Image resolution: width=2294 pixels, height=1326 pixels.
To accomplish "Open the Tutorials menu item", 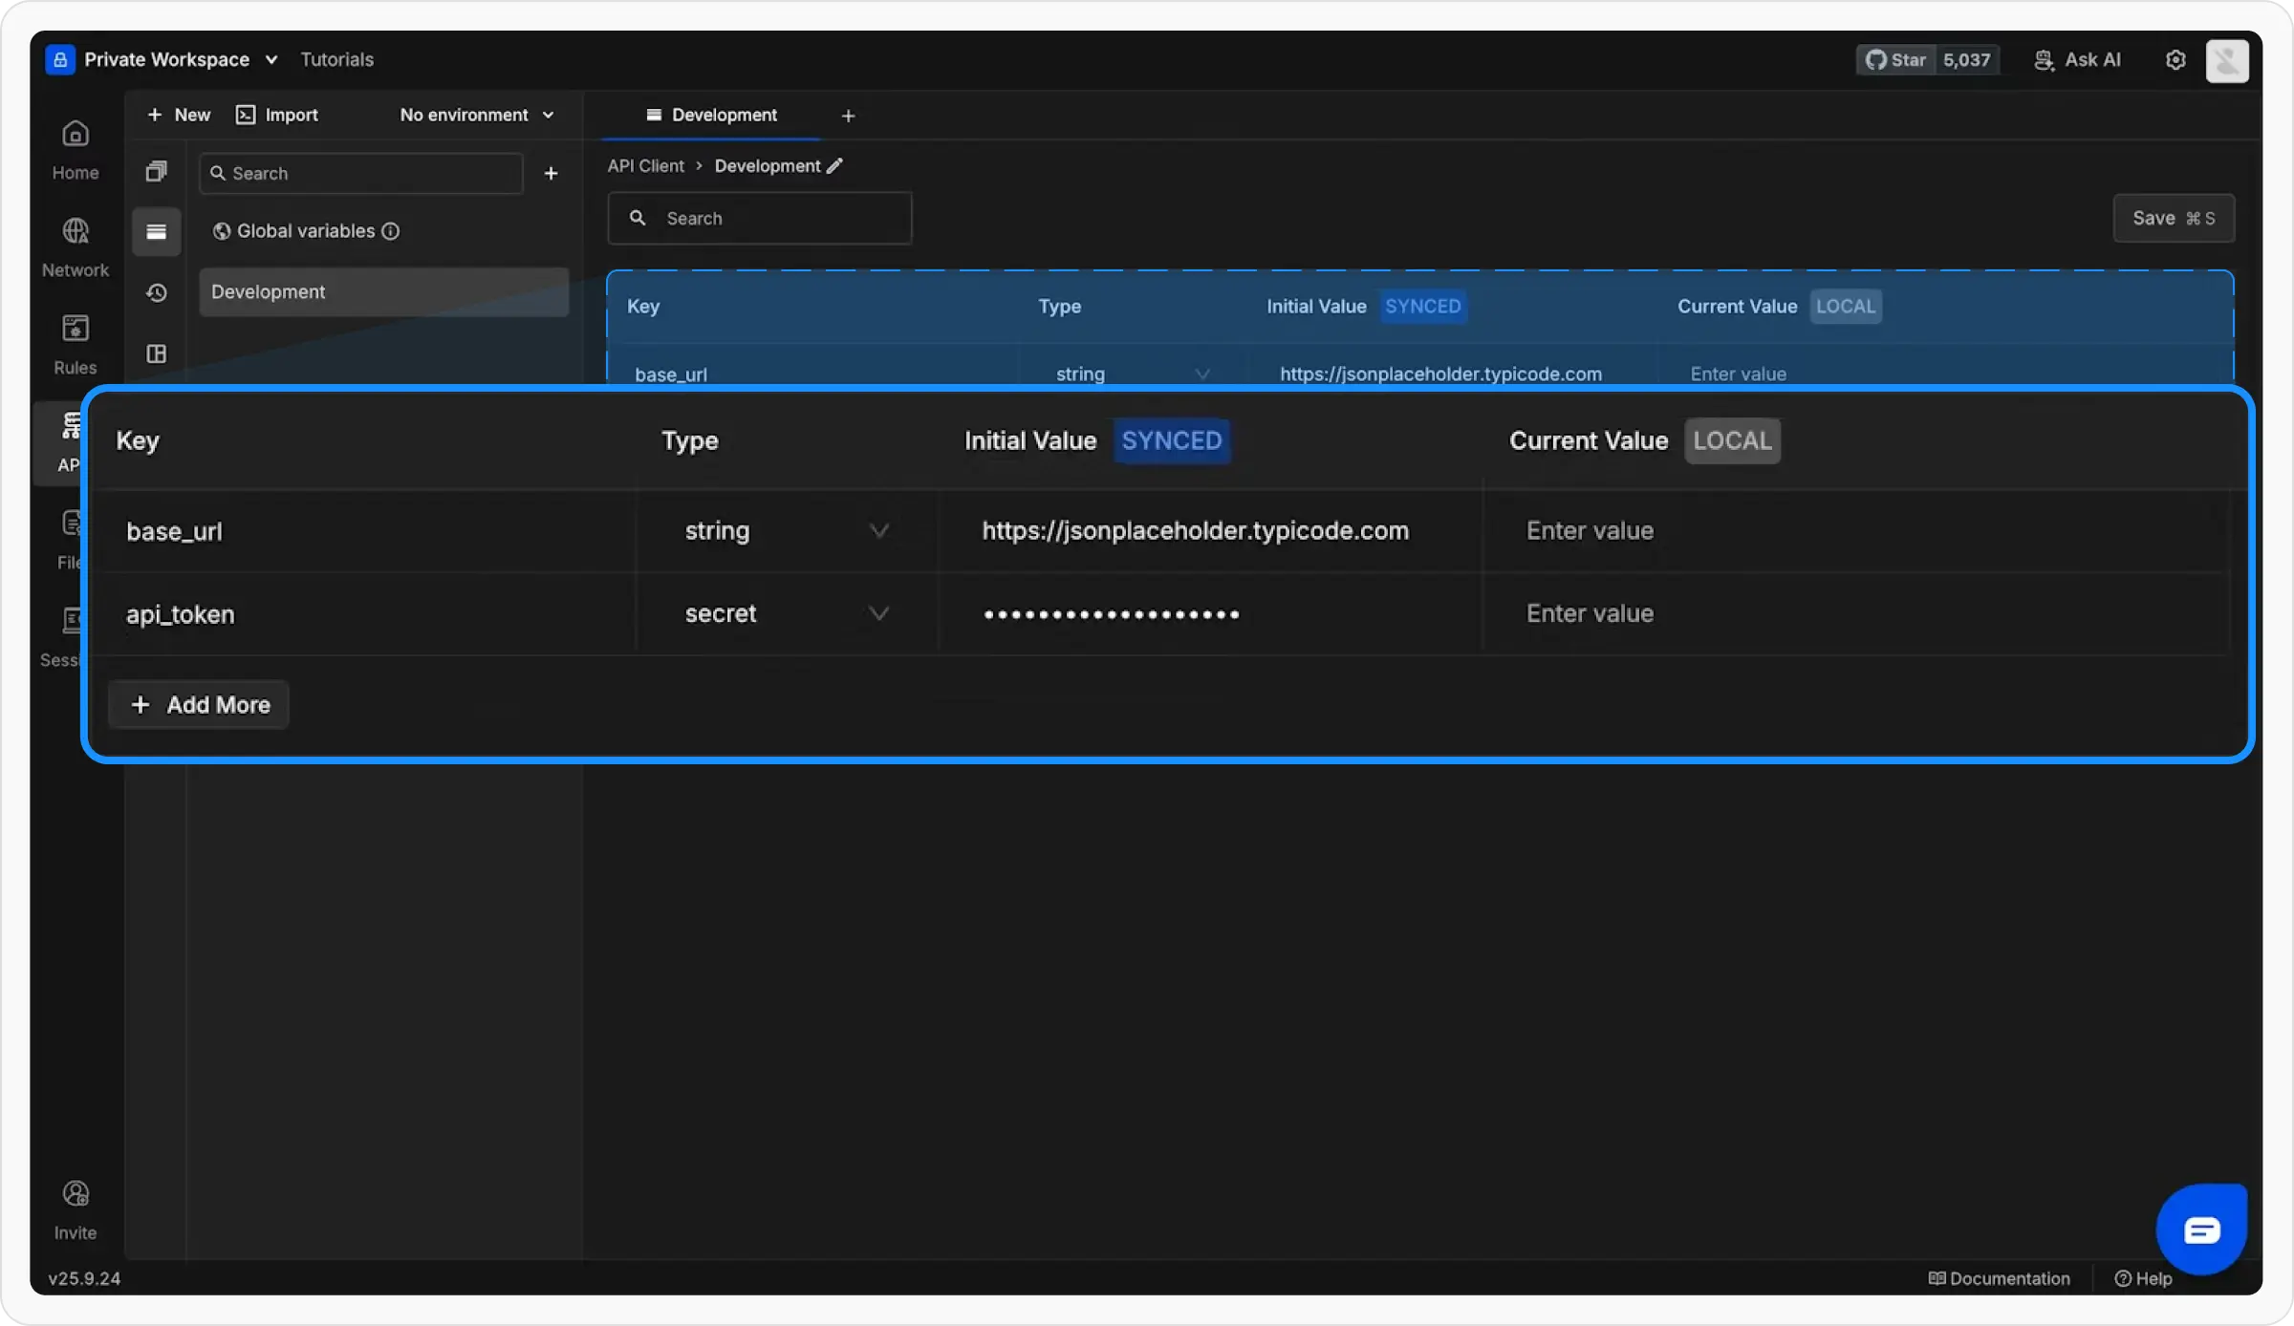I will click(336, 59).
